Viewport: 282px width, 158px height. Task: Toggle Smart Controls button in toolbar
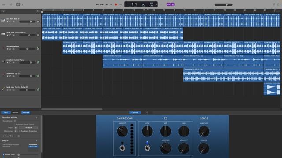point(18,4)
